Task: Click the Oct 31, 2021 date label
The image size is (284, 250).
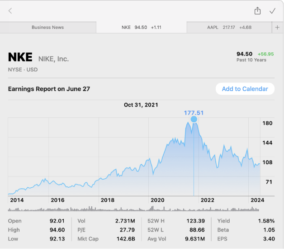Action: 141,105
